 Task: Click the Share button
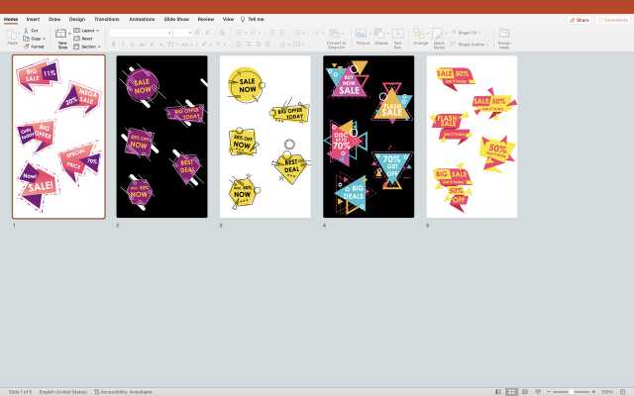coord(579,19)
